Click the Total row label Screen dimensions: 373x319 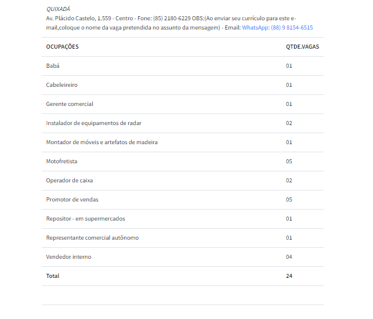coord(53,276)
